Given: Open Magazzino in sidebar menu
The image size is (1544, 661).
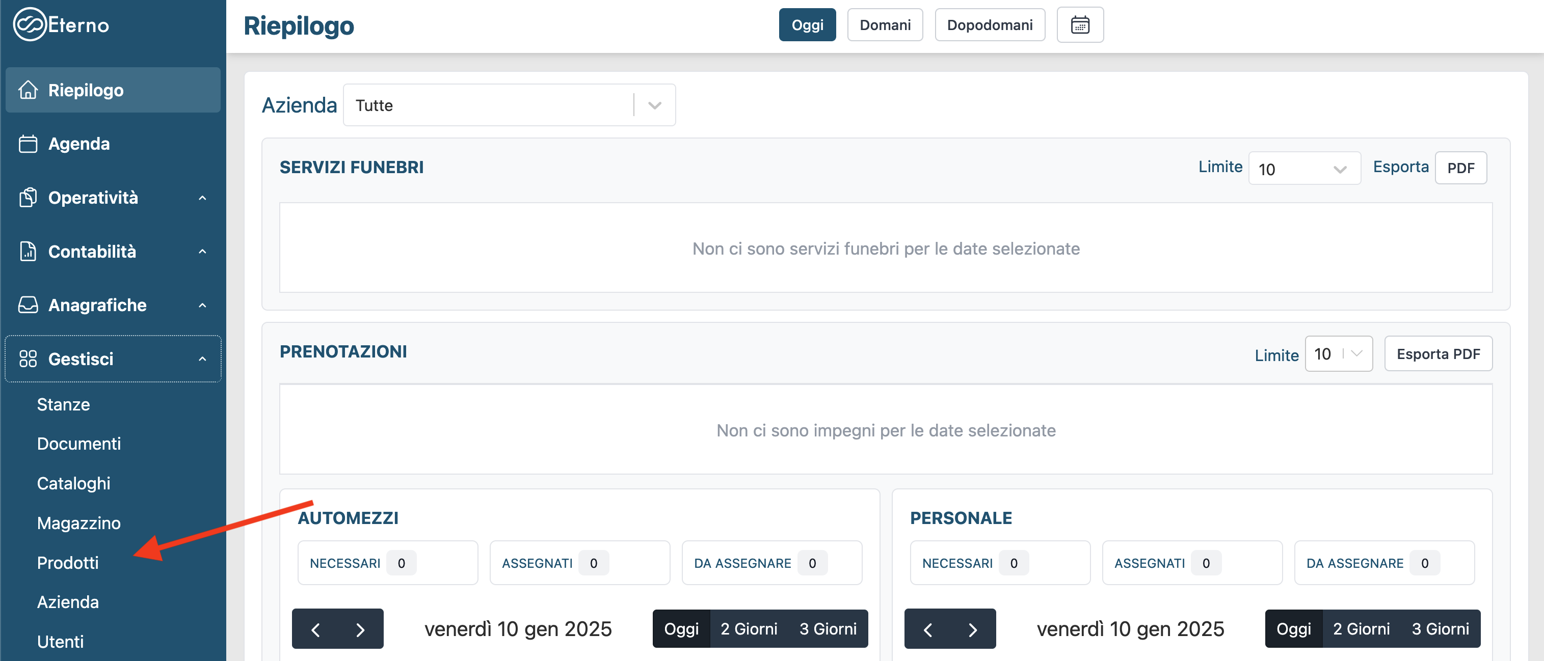Looking at the screenshot, I should (x=78, y=524).
